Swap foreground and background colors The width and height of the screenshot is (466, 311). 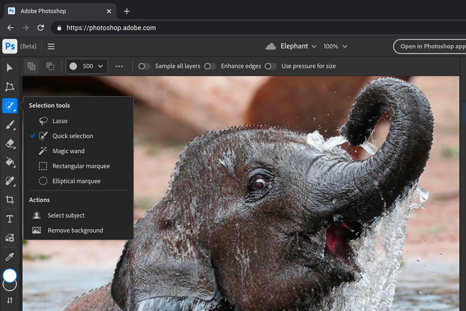[x=10, y=300]
